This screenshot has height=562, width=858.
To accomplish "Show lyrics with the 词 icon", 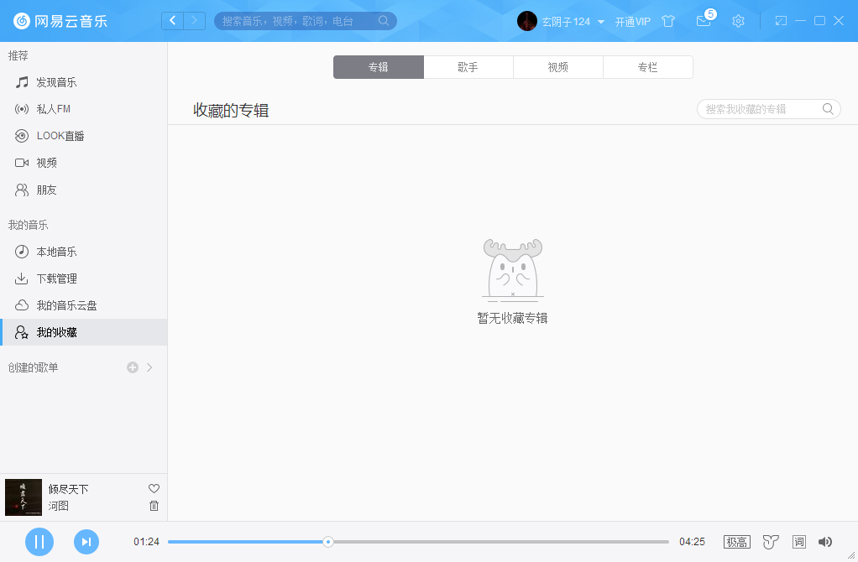I will click(798, 542).
